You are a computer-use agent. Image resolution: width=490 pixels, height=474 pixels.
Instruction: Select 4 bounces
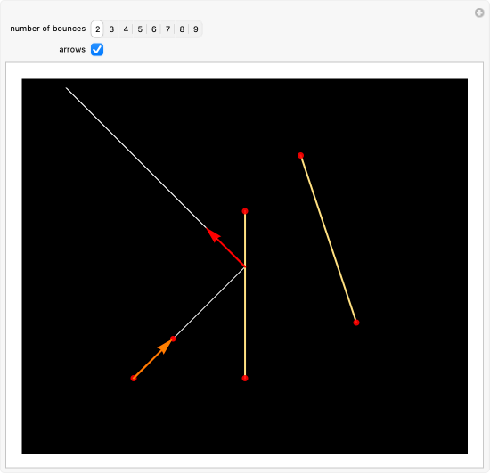coord(126,29)
